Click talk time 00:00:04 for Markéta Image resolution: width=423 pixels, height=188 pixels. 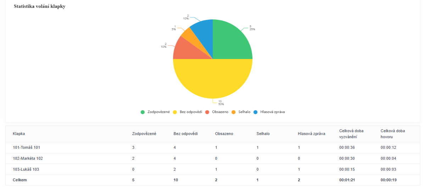pyautogui.click(x=389, y=158)
